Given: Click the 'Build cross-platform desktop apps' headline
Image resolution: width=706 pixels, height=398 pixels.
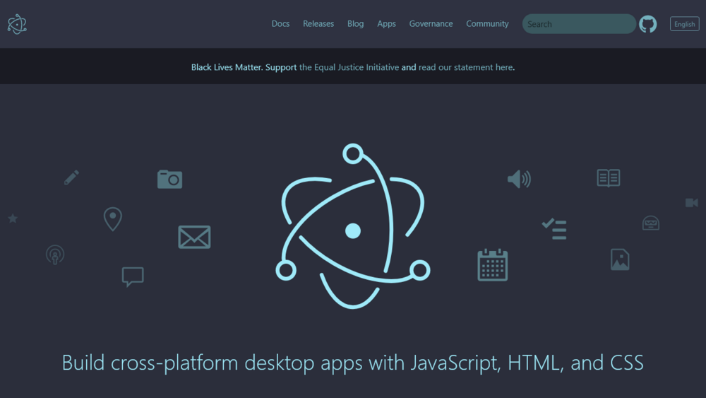Looking at the screenshot, I should (x=352, y=363).
